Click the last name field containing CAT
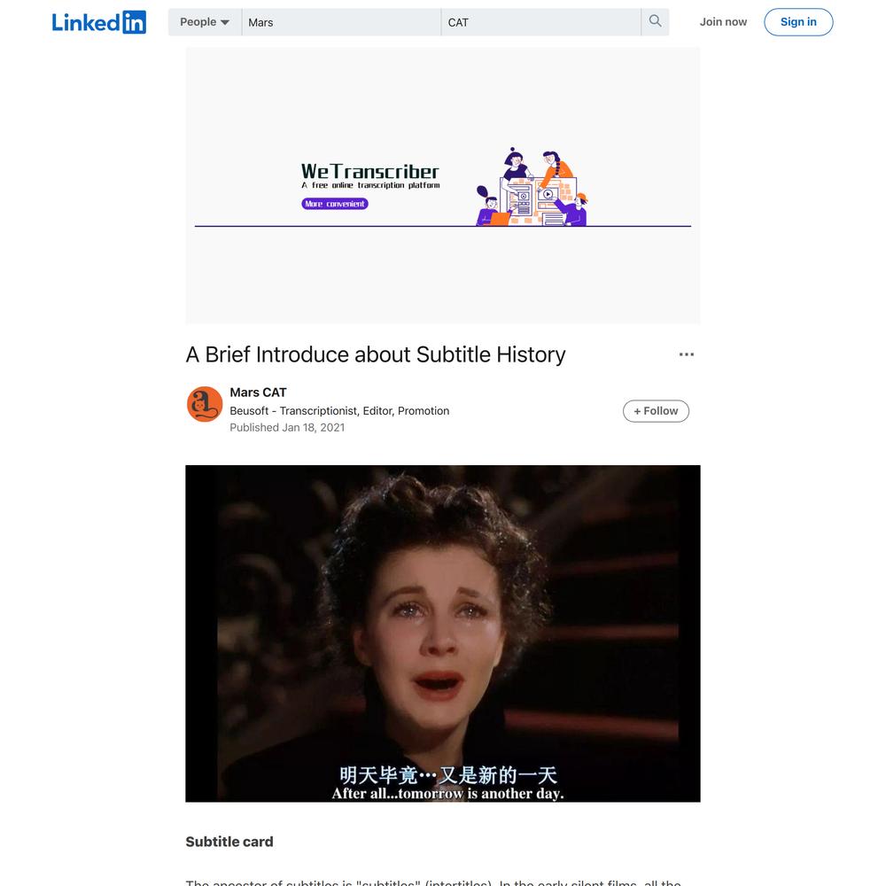 click(x=540, y=22)
